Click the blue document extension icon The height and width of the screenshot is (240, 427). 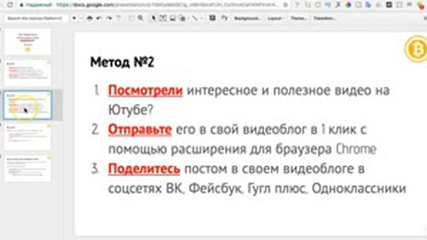(368, 5)
